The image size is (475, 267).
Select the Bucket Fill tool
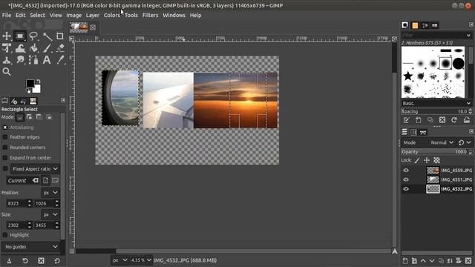coord(33,47)
